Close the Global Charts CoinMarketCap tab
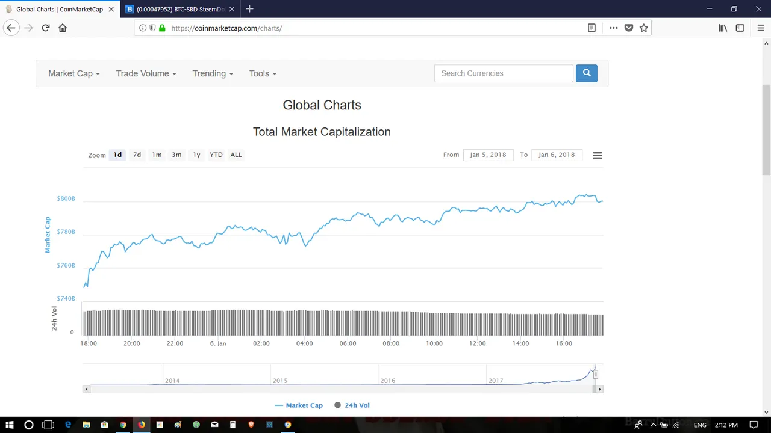Image resolution: width=771 pixels, height=433 pixels. coord(111,9)
